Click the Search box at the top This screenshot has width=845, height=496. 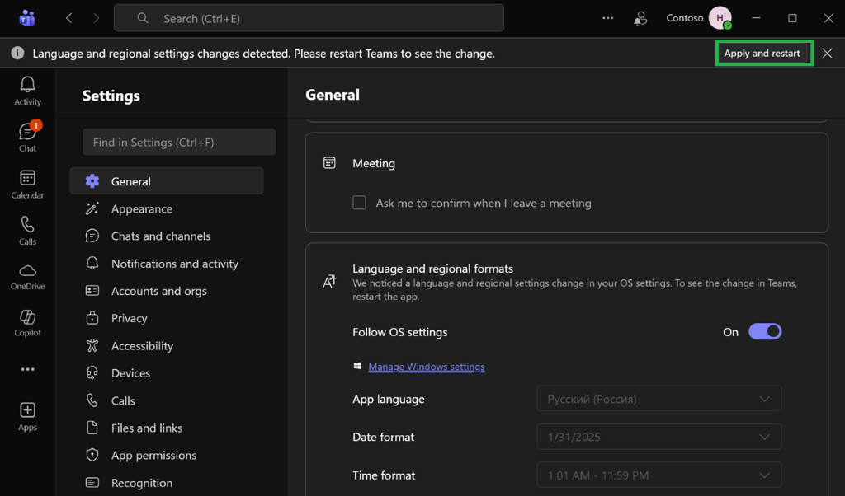click(x=309, y=18)
